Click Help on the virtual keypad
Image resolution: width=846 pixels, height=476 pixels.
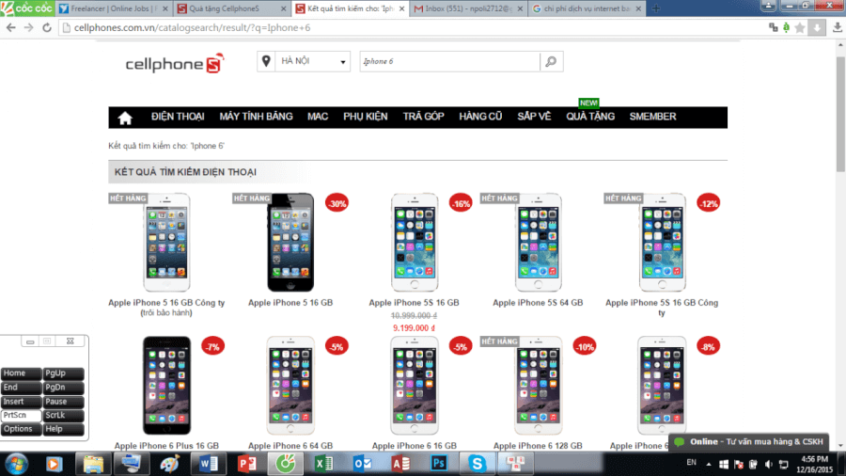63,429
